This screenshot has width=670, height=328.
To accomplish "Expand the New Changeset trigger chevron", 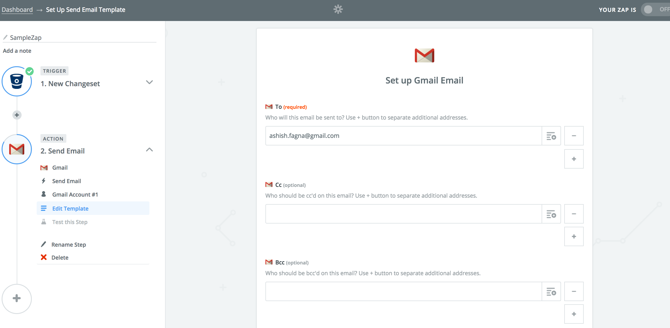I will click(149, 82).
